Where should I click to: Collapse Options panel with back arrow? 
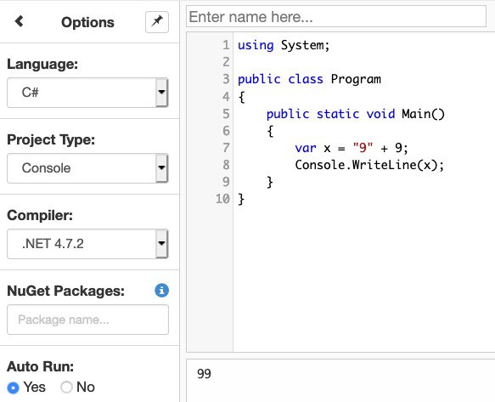click(19, 21)
